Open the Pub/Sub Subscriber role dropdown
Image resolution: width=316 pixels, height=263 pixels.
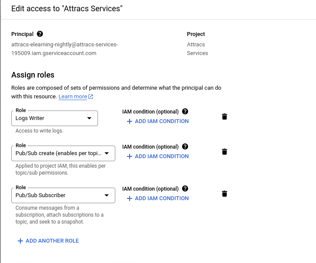(63, 195)
